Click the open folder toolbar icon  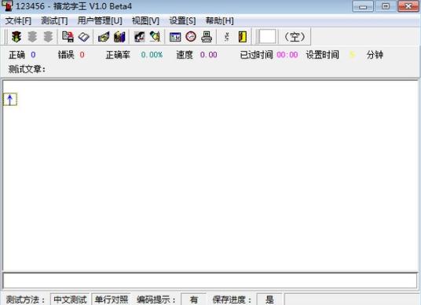(x=104, y=37)
